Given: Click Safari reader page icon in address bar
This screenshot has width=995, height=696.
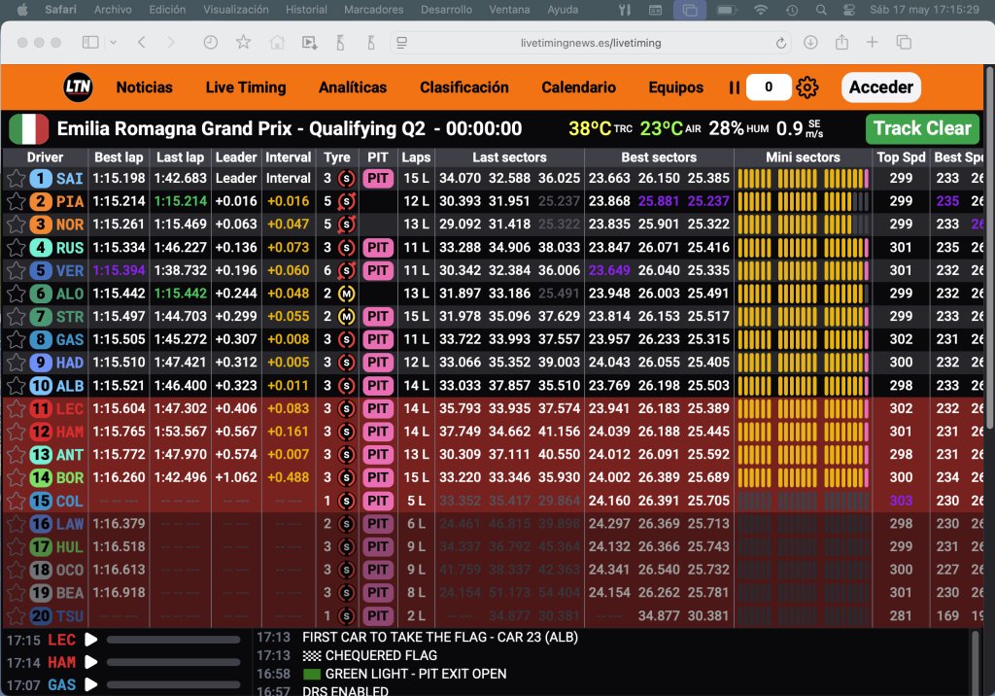Looking at the screenshot, I should pos(401,43).
